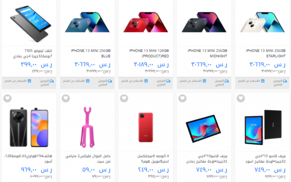Click delivery truck icon under iPhone Starlight

tap(285, 81)
